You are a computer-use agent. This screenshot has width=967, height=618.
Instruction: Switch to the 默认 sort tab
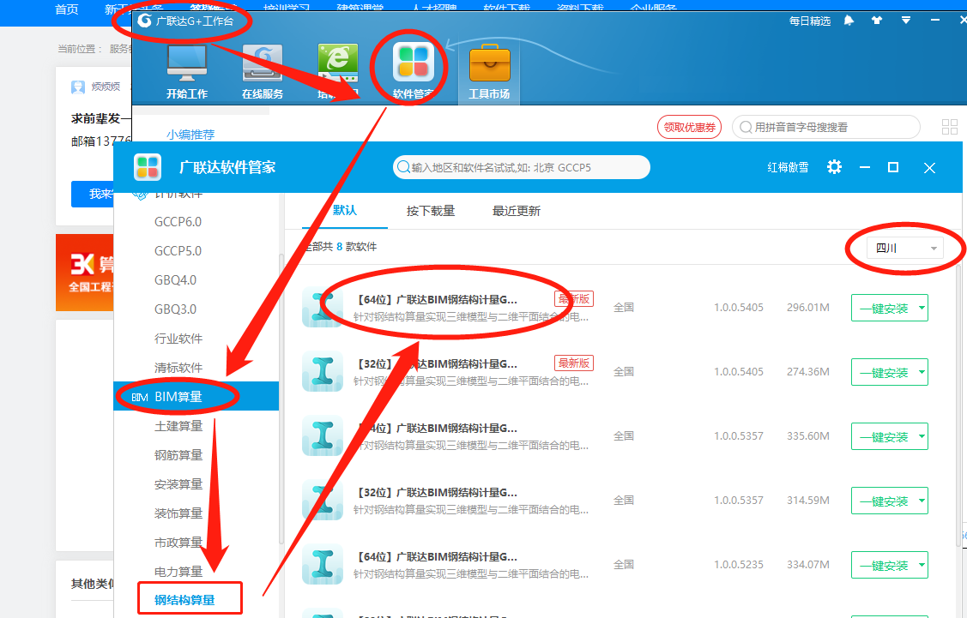(345, 211)
